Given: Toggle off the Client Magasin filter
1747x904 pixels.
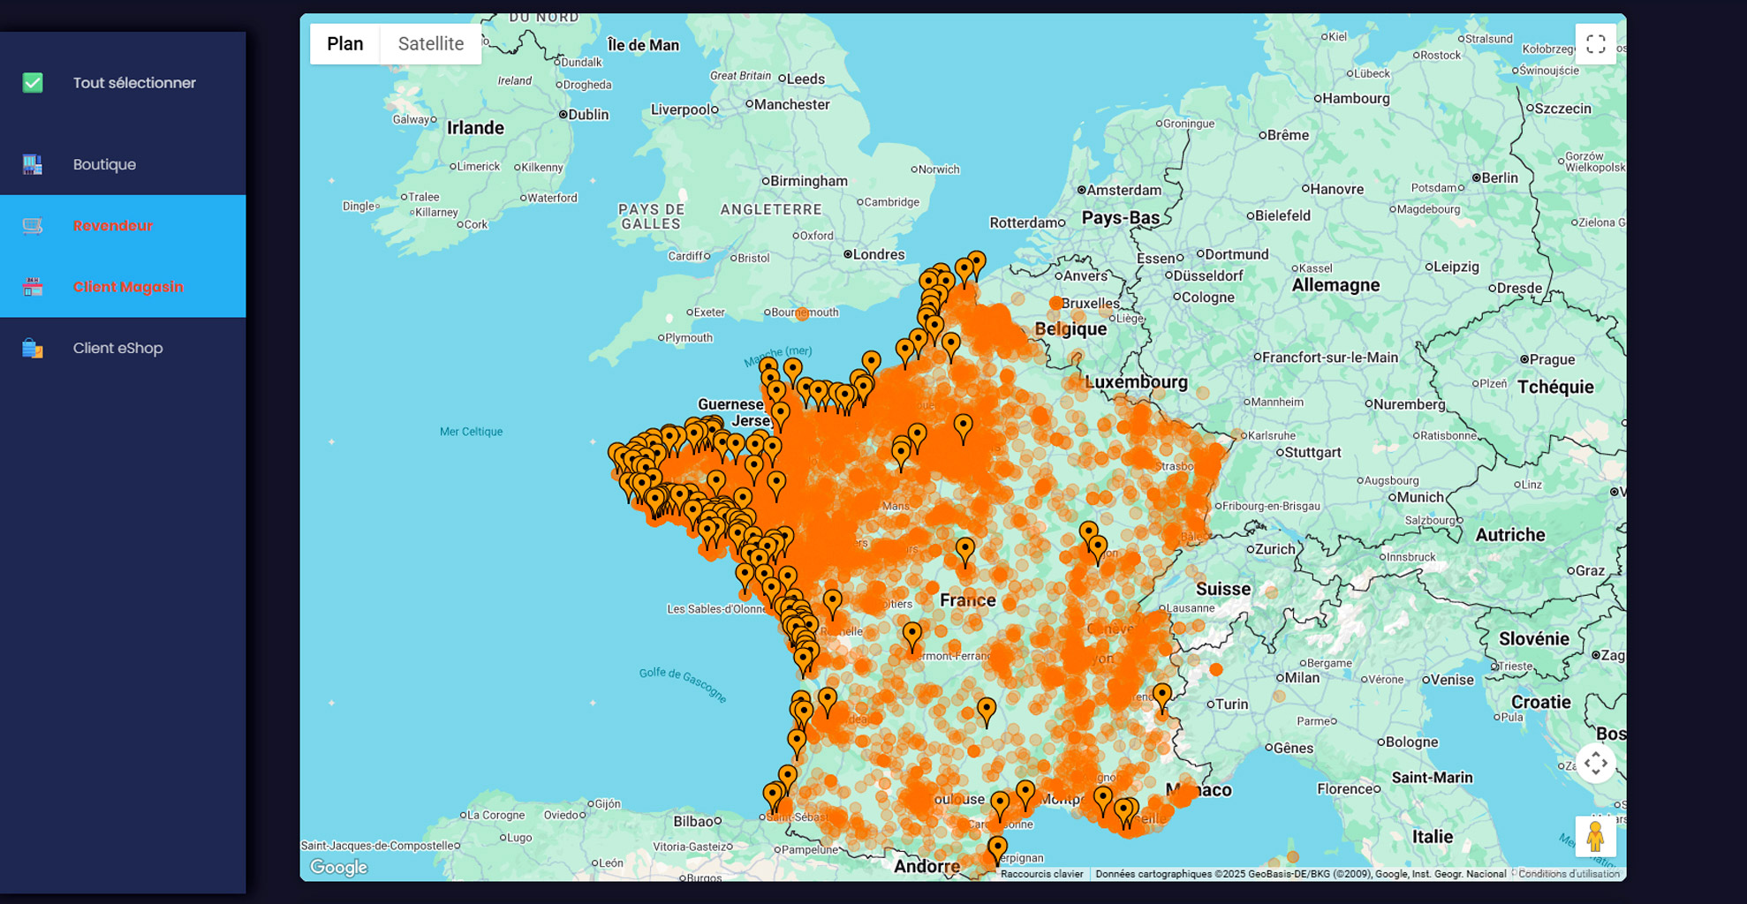Looking at the screenshot, I should [127, 287].
